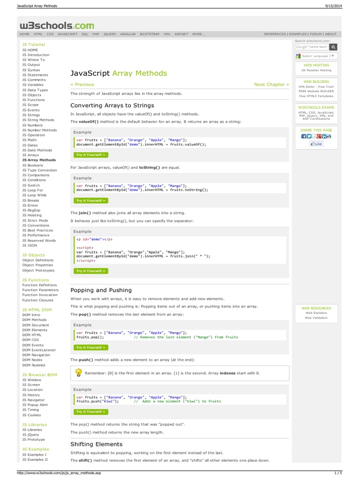Open UK Reseller Hosting link
The height and width of the screenshot is (479, 359).
pos(316,70)
